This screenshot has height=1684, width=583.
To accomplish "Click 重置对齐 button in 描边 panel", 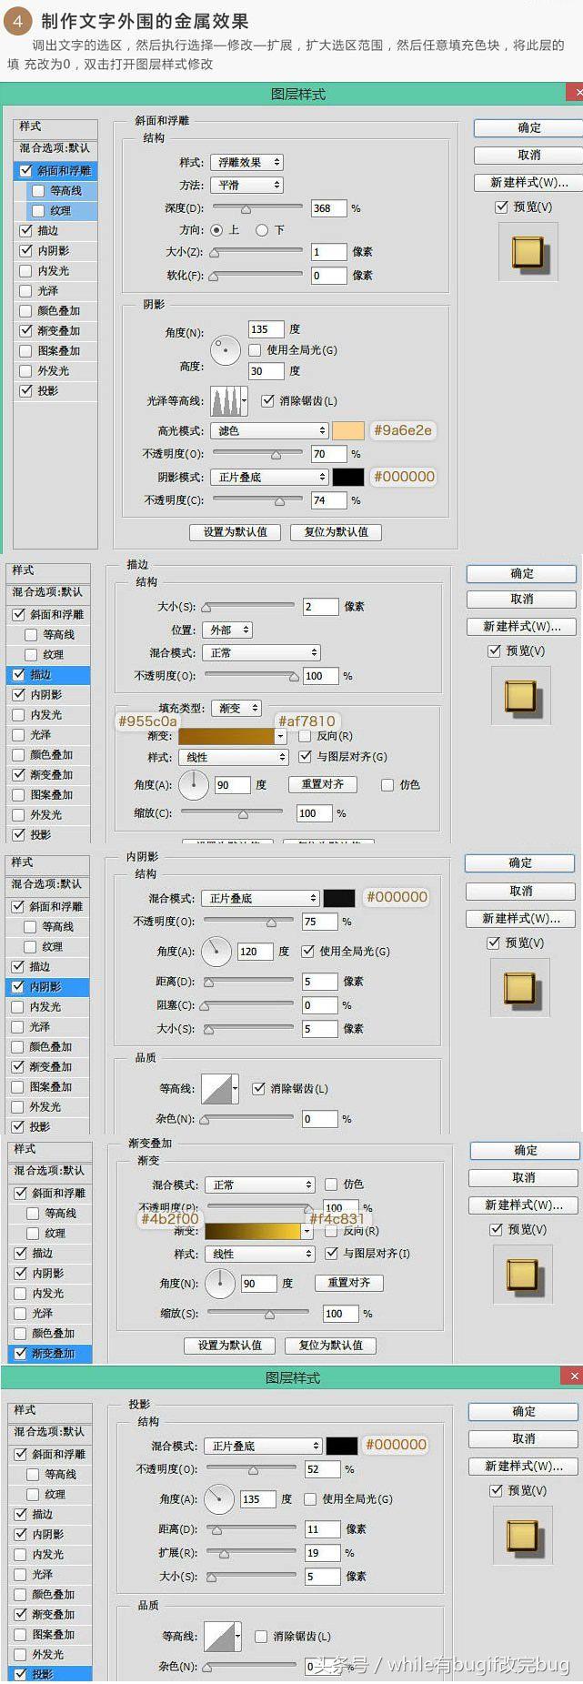I will [x=323, y=783].
